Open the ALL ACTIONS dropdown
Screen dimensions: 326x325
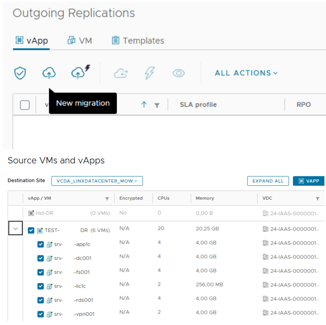tap(246, 73)
